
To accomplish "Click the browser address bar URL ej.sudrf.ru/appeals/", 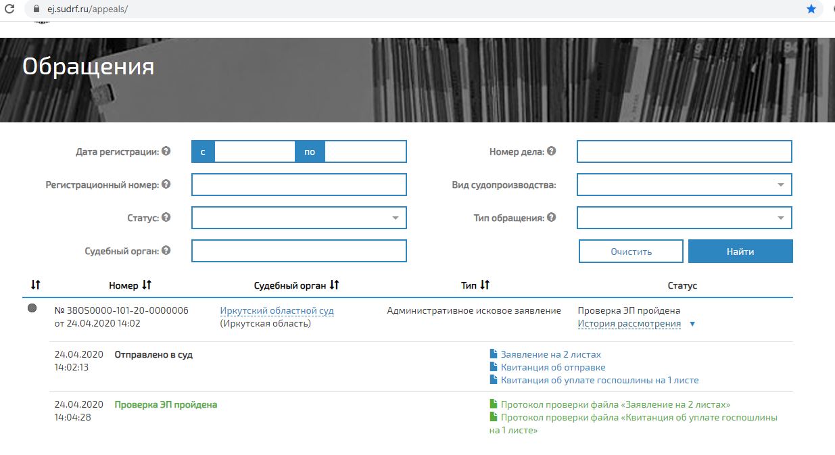I will 89,9.
